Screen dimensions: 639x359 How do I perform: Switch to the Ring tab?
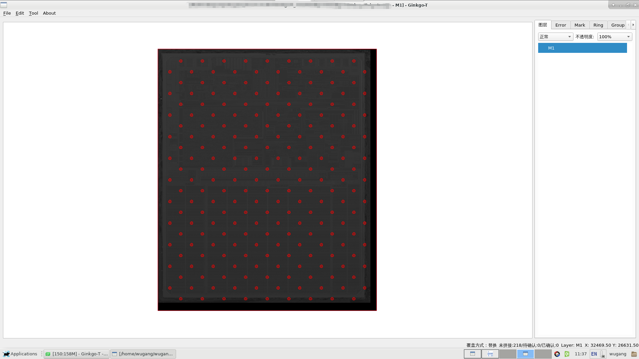[598, 25]
